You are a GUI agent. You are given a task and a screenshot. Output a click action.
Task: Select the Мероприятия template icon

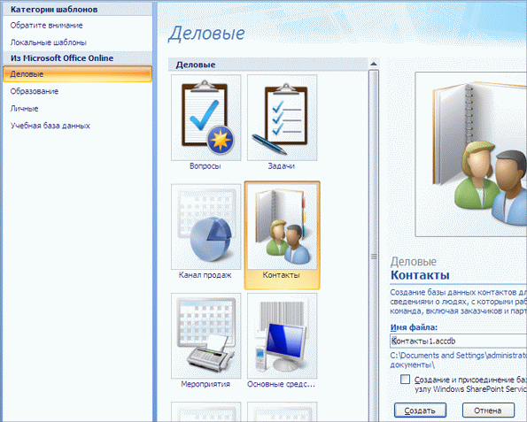pyautogui.click(x=205, y=335)
